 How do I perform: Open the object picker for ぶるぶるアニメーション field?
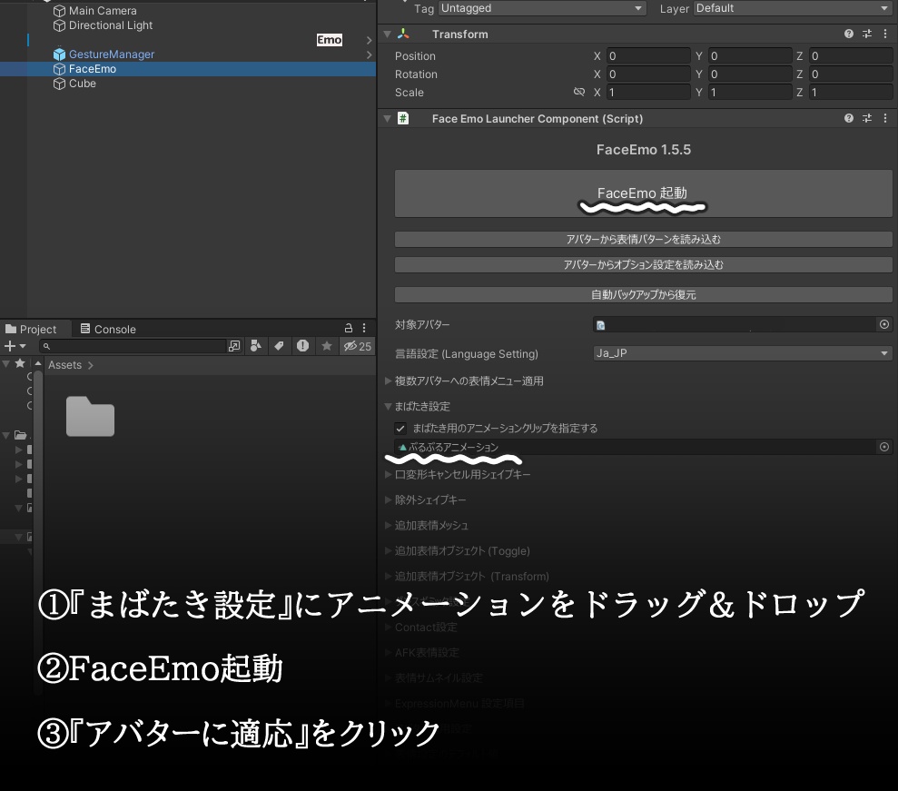point(883,447)
